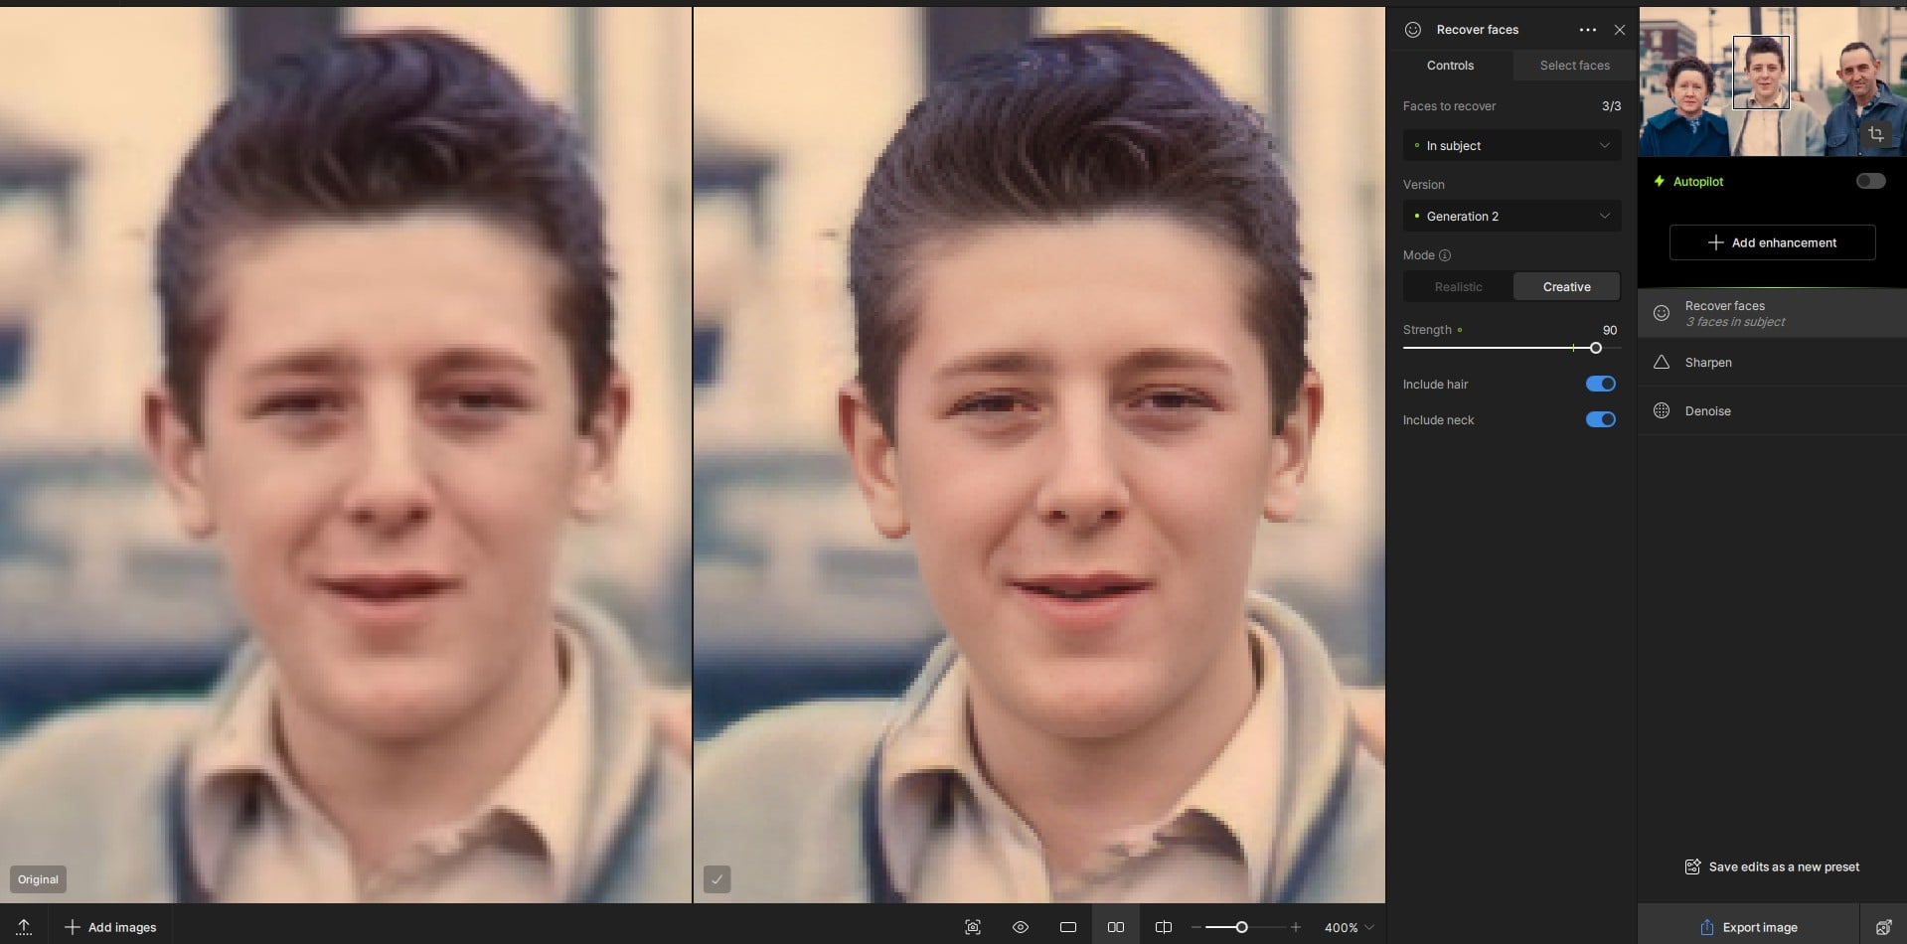Click the Add enhancement button
1907x944 pixels.
[1772, 242]
